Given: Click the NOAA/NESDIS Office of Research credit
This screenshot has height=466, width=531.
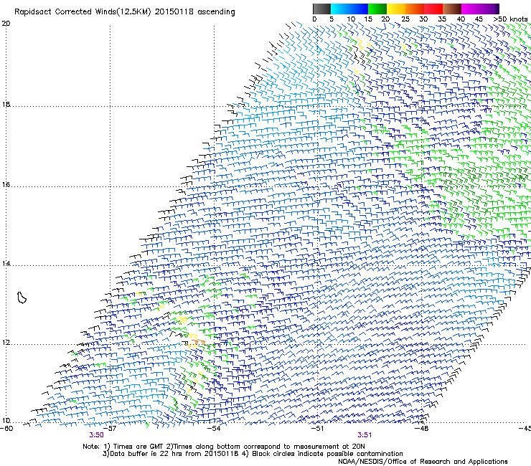Looking at the screenshot, I should pyautogui.click(x=423, y=462).
